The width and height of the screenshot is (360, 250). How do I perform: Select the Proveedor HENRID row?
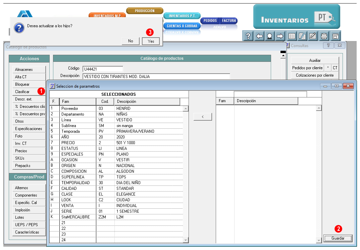[116, 108]
